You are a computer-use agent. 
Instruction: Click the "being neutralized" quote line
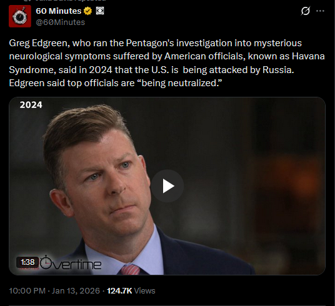point(116,83)
